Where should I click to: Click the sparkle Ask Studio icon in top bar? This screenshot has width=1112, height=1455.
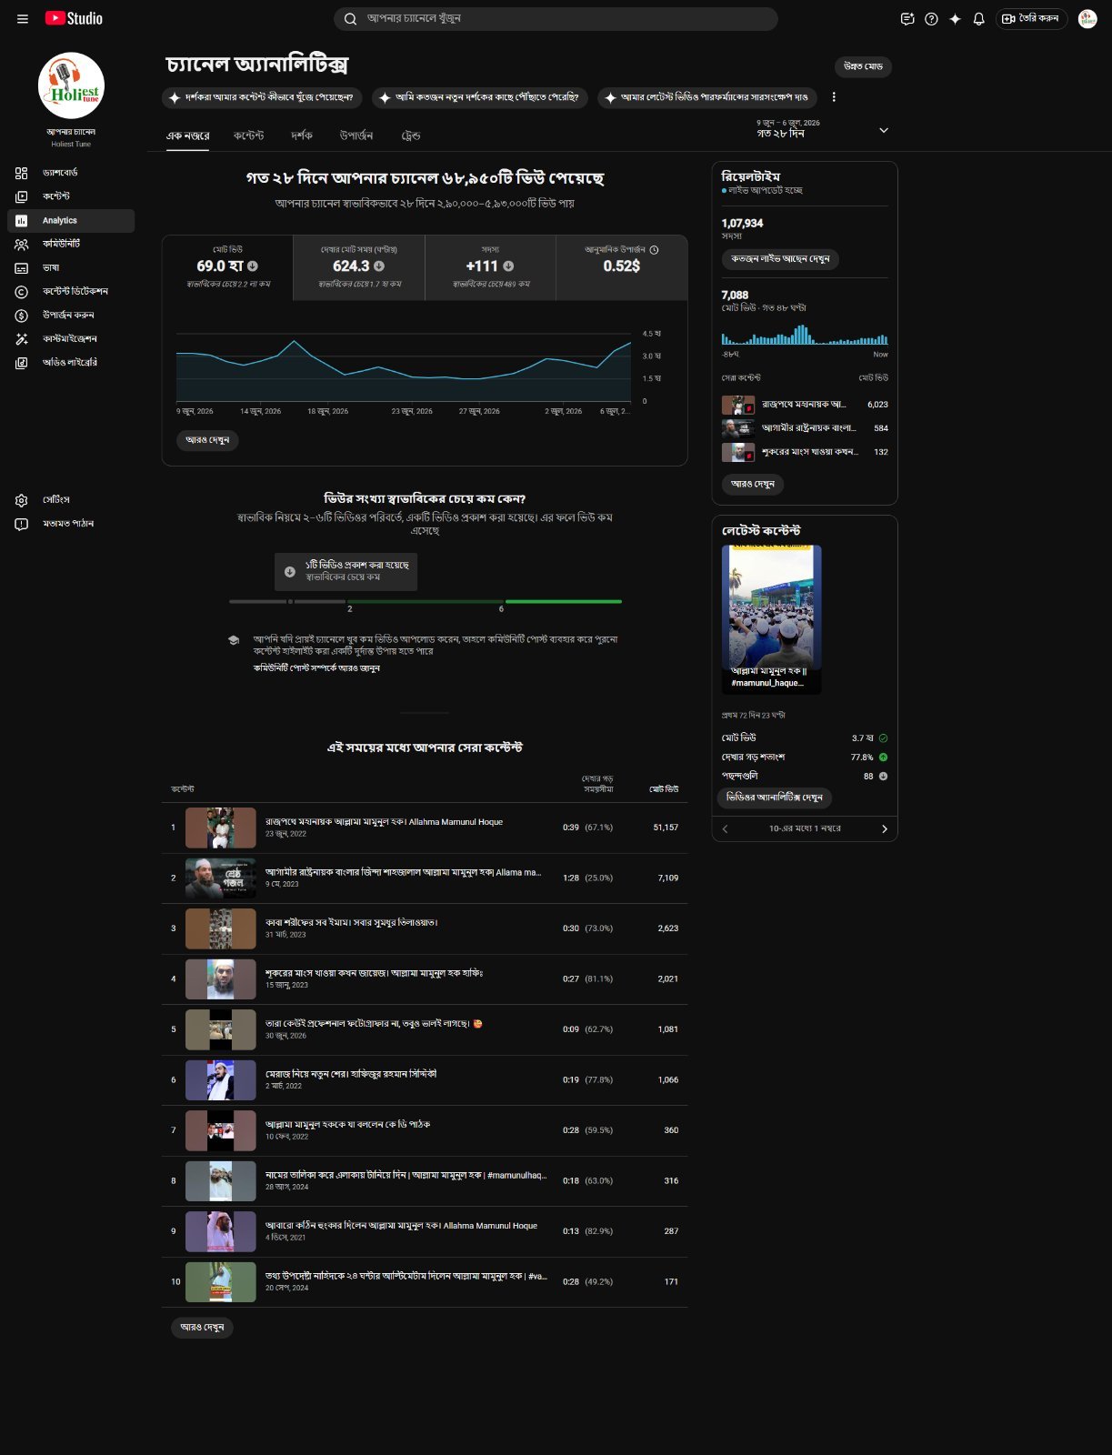pyautogui.click(x=955, y=18)
